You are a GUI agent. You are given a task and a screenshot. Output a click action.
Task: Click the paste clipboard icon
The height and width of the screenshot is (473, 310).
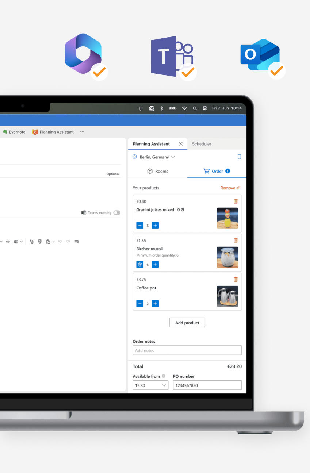point(48,242)
